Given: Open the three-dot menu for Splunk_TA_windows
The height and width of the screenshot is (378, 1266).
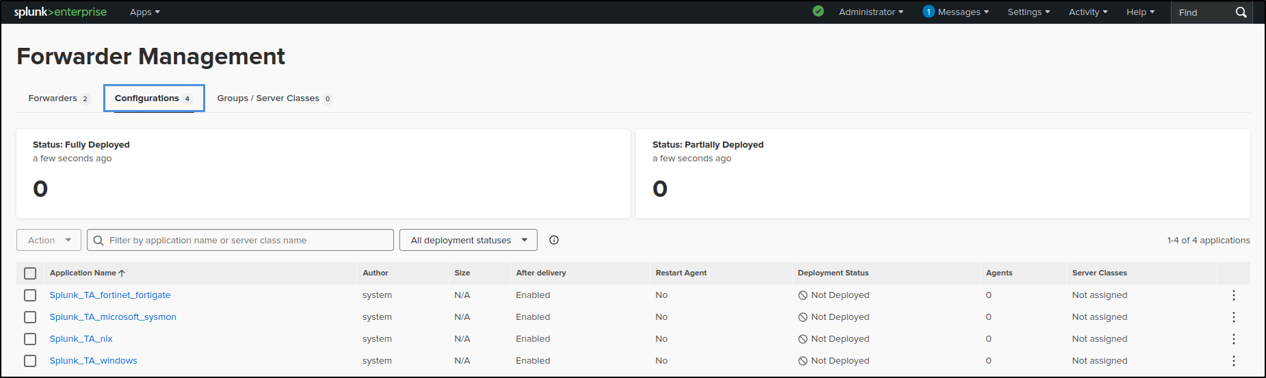Looking at the screenshot, I should click(1233, 361).
